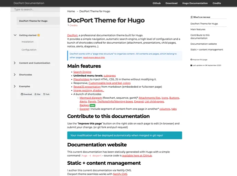The image size is (237, 176).
Task: Click the DocPort Documentation site title
Action: (29, 3)
